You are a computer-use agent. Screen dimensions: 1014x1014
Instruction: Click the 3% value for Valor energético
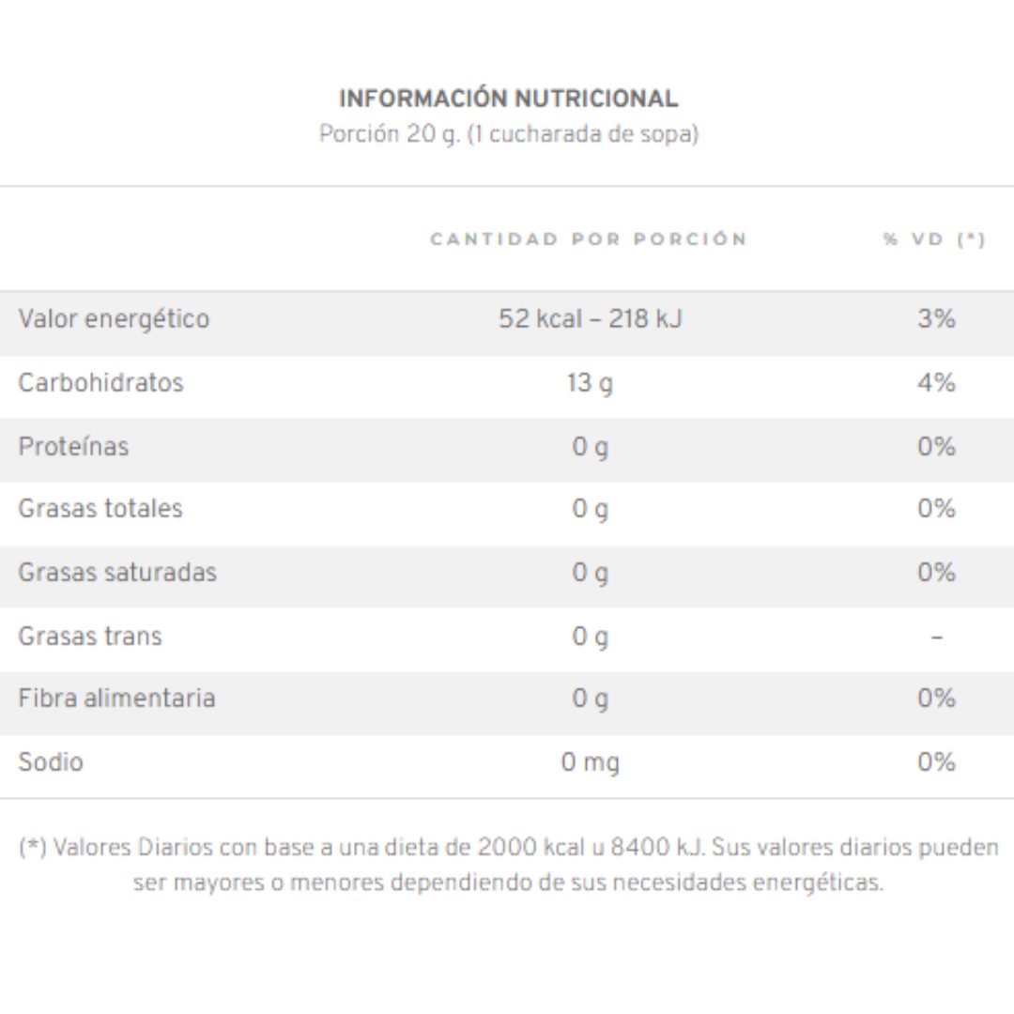point(936,318)
